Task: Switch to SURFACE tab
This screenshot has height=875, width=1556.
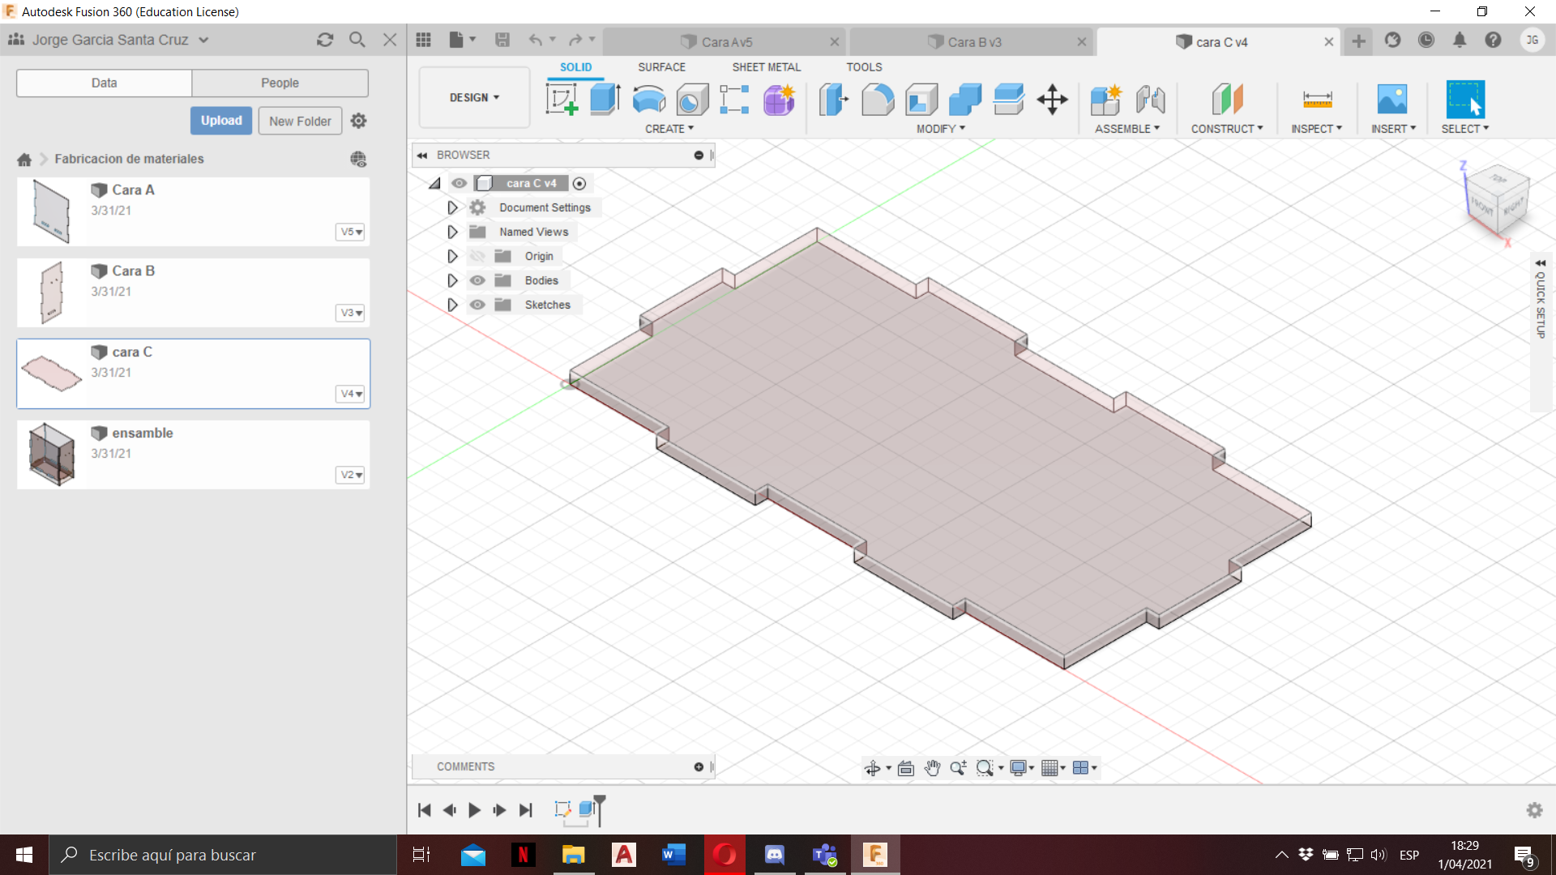Action: [660, 66]
